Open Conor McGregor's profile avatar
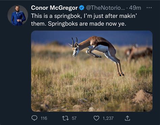The image size is (160, 125). point(18,16)
